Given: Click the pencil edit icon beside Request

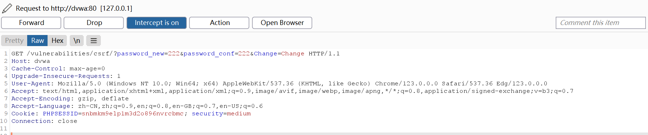Looking at the screenshot, I should click(7, 8).
